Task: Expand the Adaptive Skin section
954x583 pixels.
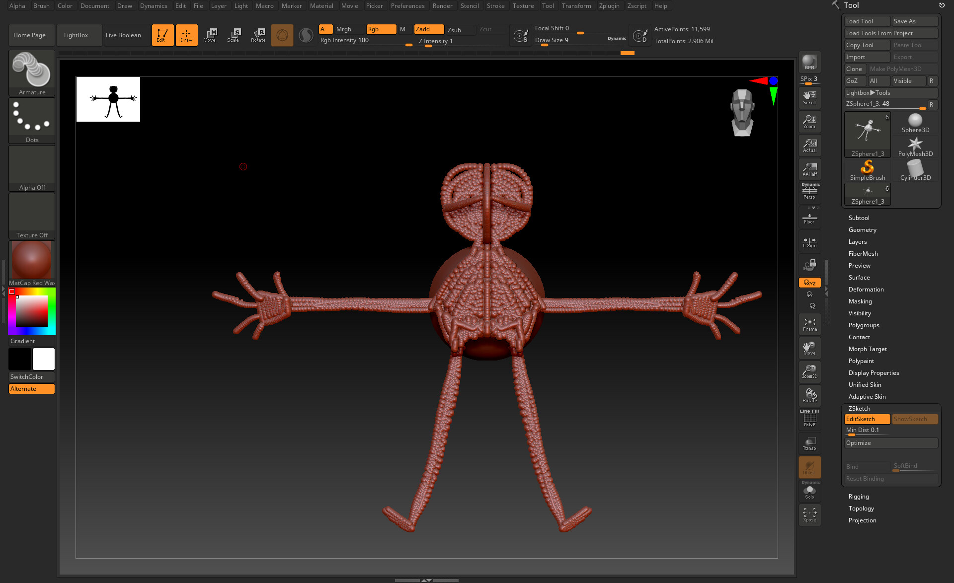Action: tap(867, 397)
